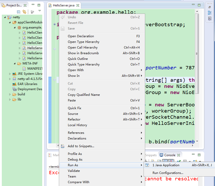This screenshot has width=215, height=186.
Task: Choose Copy Qualified Name
Action: [102, 95]
